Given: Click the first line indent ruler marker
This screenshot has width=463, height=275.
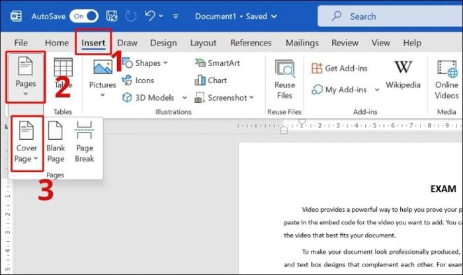Looking at the screenshot, I should coord(302,122).
